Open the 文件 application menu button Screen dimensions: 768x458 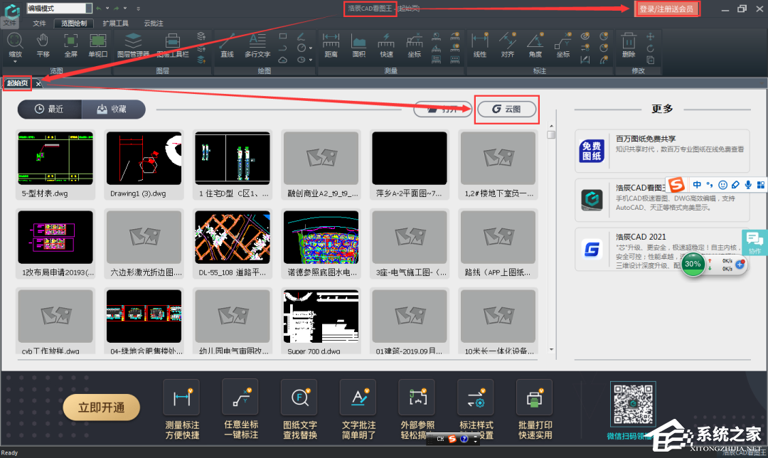point(10,15)
